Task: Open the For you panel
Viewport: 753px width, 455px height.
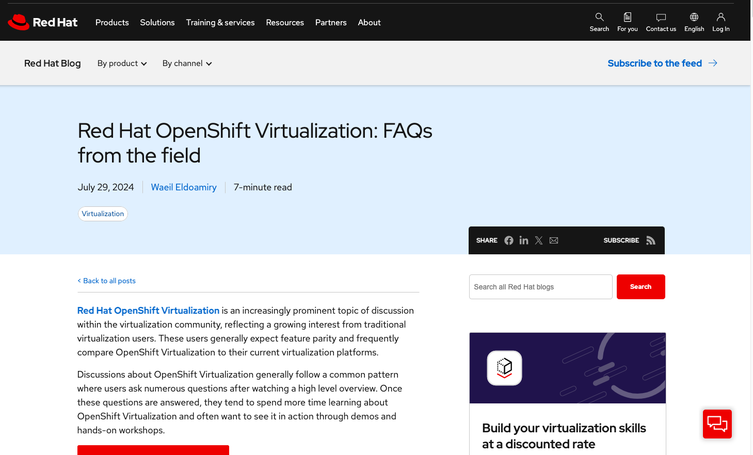Action: tap(628, 22)
